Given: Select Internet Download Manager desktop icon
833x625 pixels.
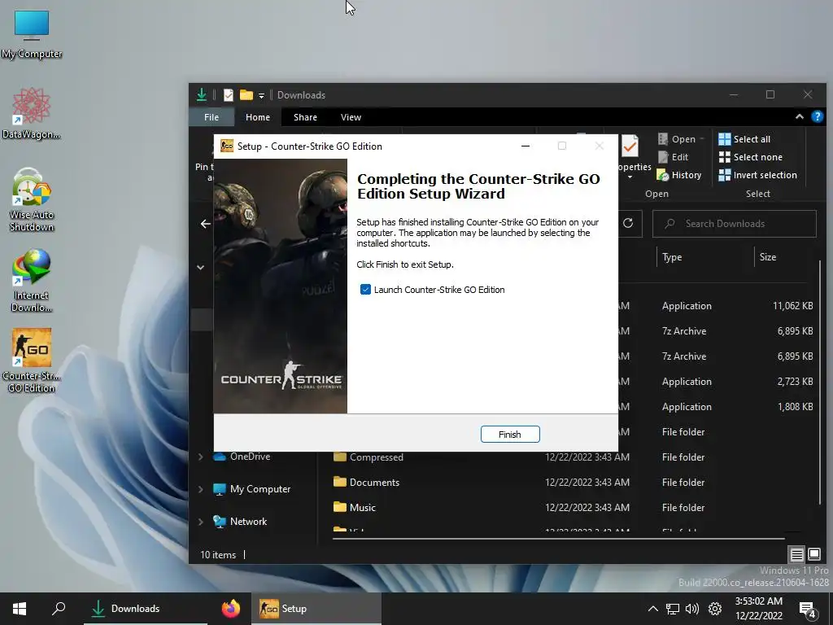Looking at the screenshot, I should [x=32, y=281].
